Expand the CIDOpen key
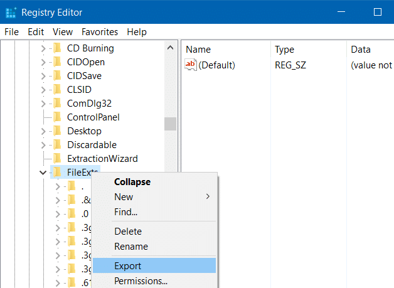Viewport: 394px width, 288px height. (x=43, y=62)
